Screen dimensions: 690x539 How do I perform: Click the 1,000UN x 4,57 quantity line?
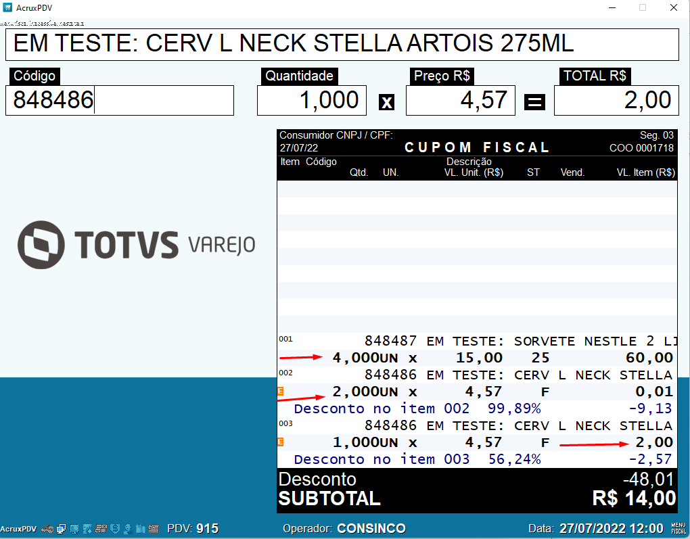477,442
